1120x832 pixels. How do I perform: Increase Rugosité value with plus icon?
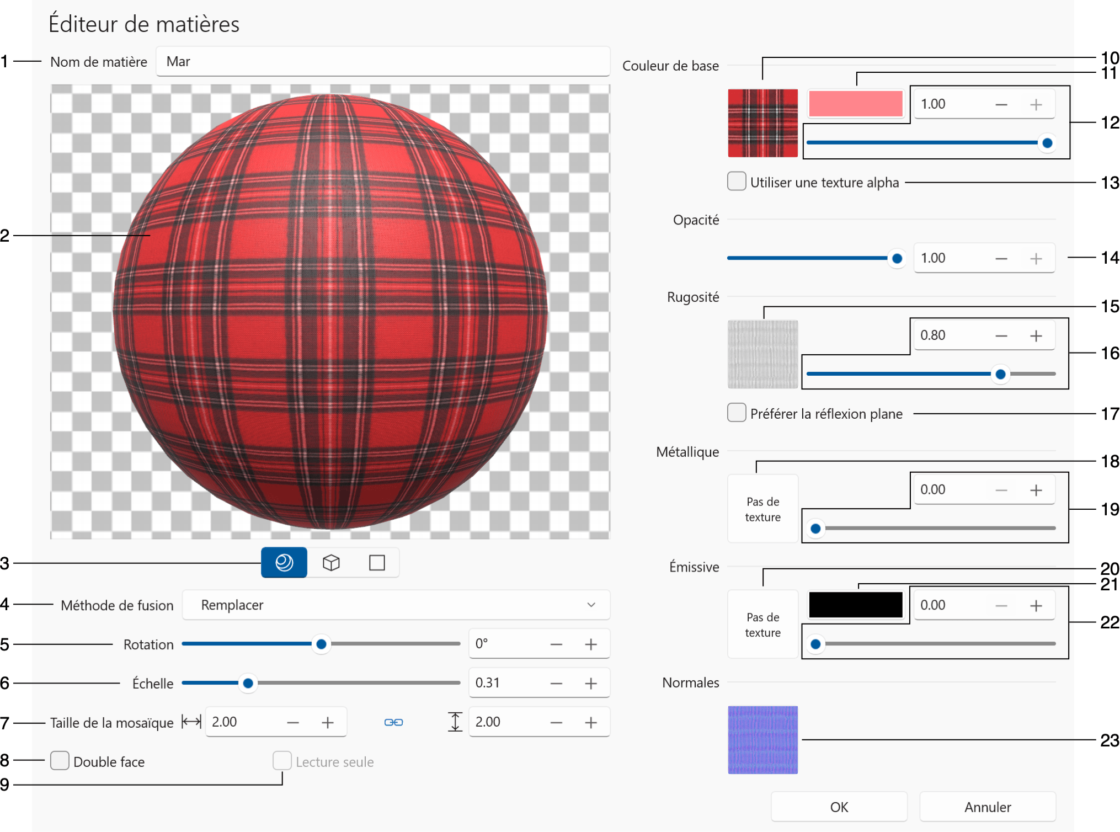pos(1036,336)
